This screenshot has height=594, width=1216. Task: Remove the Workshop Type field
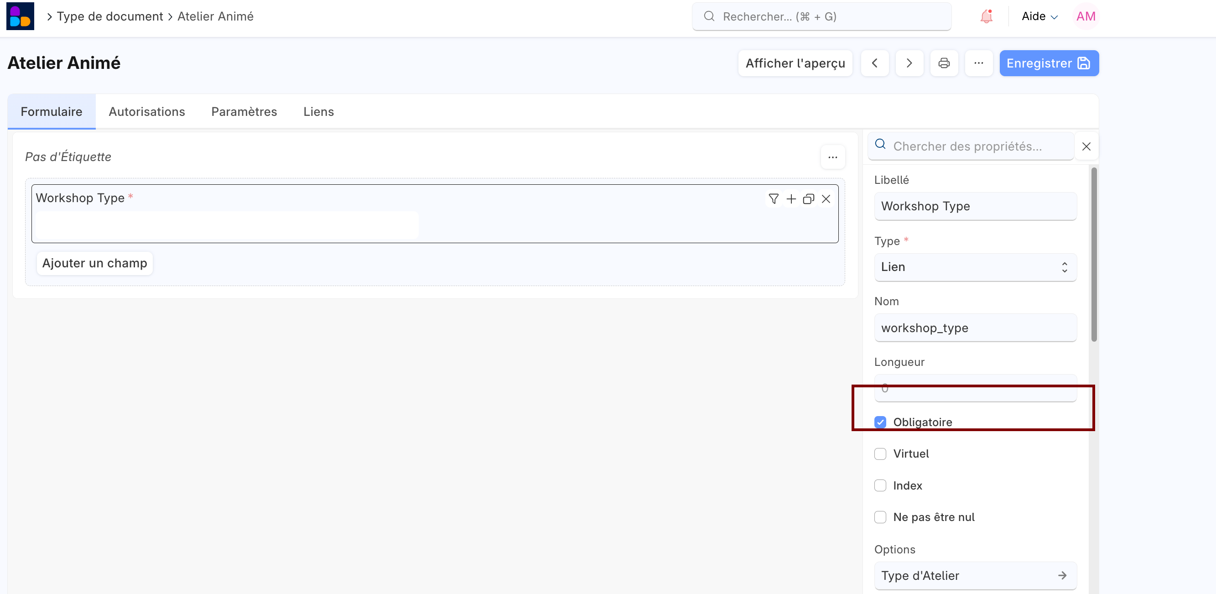(826, 199)
